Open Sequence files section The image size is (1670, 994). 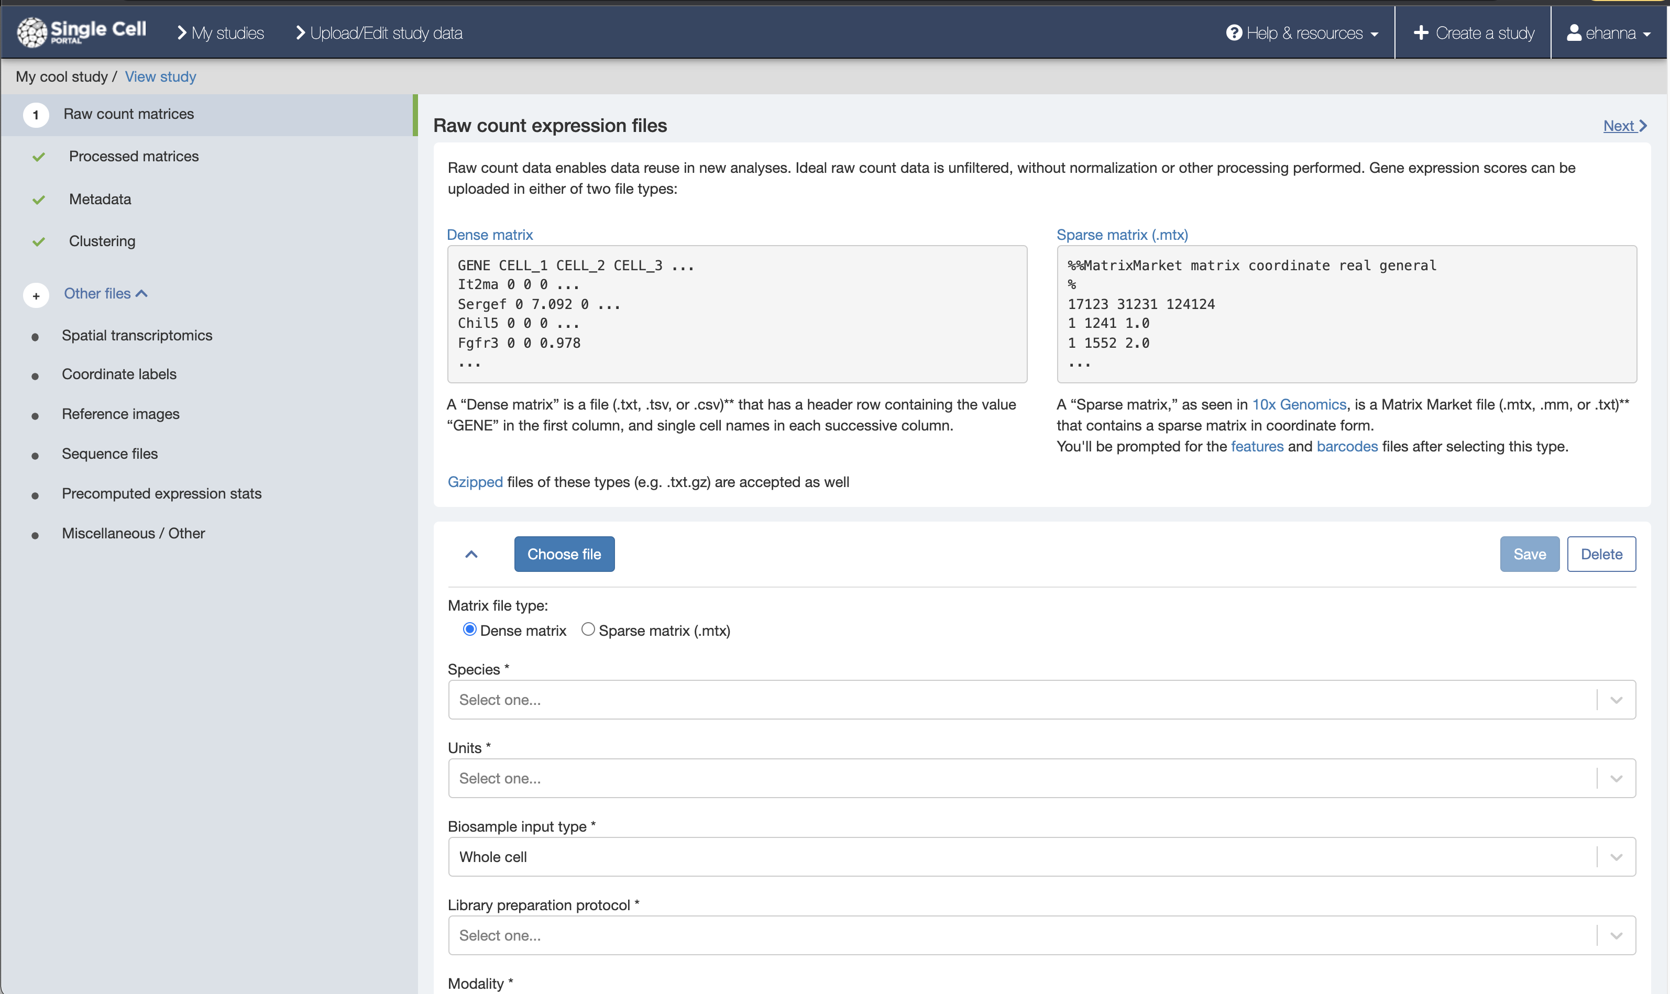(x=109, y=454)
